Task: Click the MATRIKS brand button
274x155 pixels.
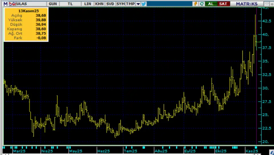Action: 247,4
